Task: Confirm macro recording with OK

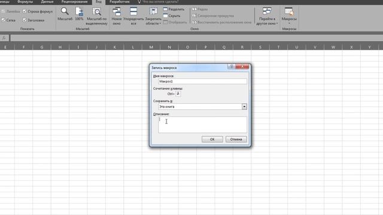Action: pos(212,139)
